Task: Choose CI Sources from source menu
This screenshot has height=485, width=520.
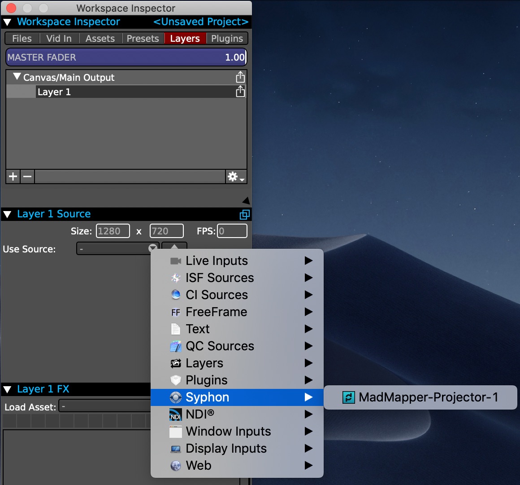Action: (237, 295)
